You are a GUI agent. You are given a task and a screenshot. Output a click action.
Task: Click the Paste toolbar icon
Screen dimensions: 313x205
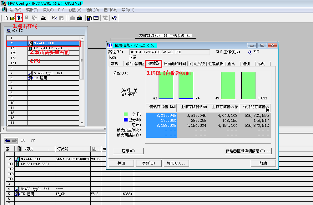62,18
